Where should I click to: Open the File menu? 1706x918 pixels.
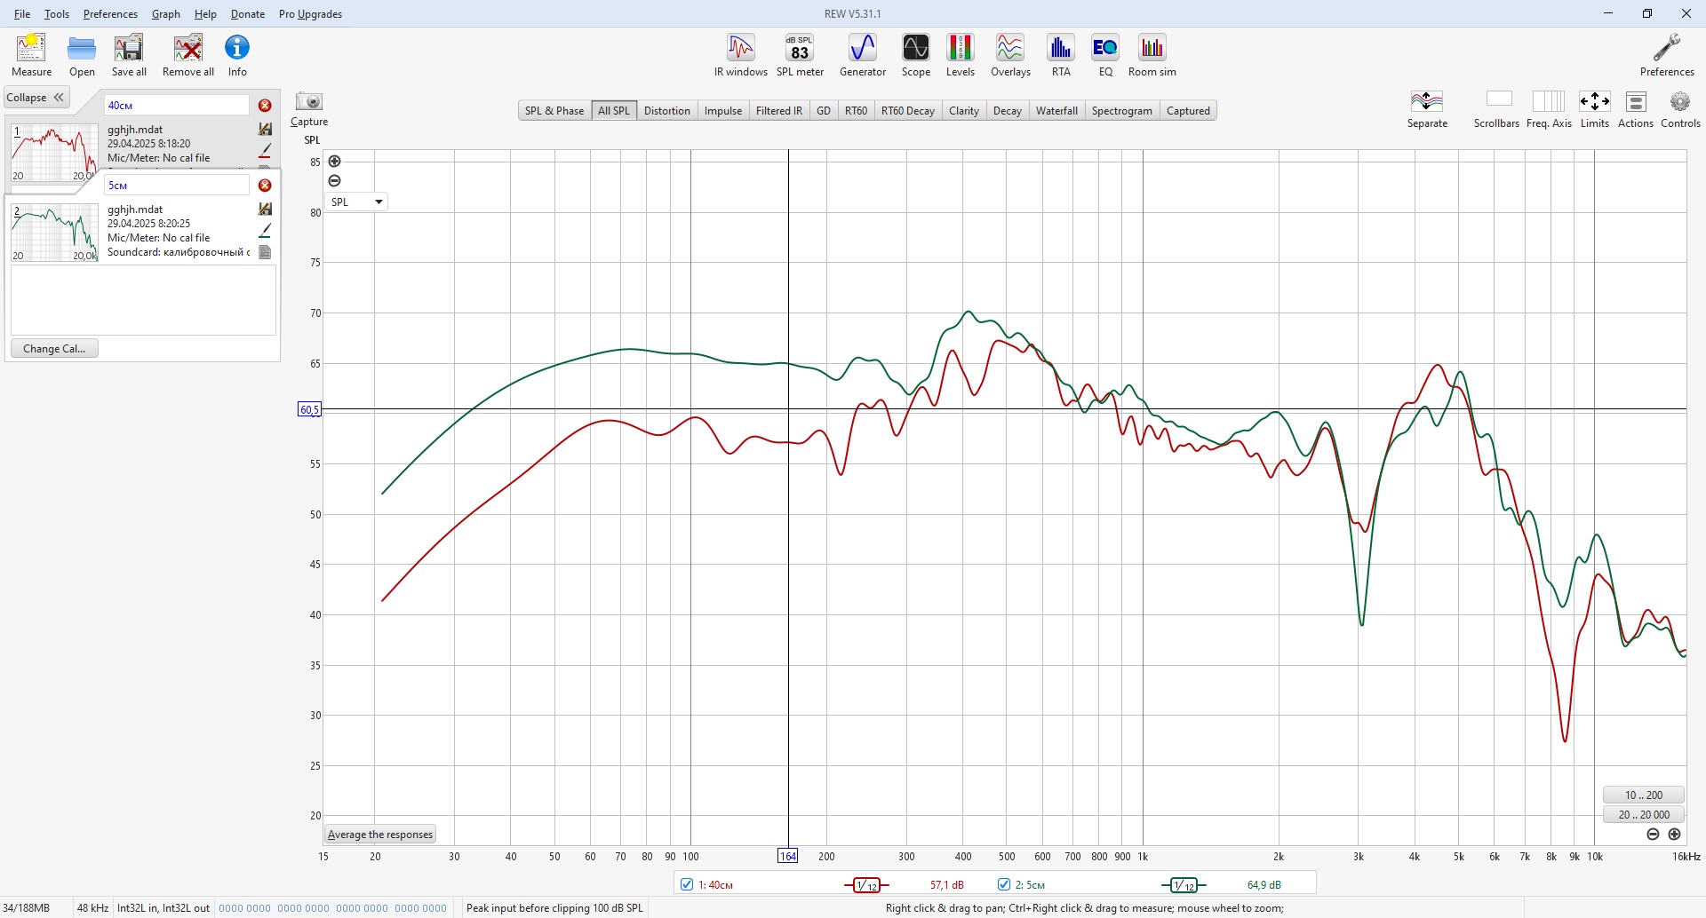tap(22, 14)
